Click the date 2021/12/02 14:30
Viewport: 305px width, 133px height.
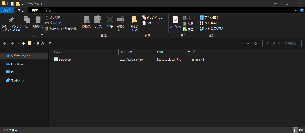pyautogui.click(x=131, y=60)
